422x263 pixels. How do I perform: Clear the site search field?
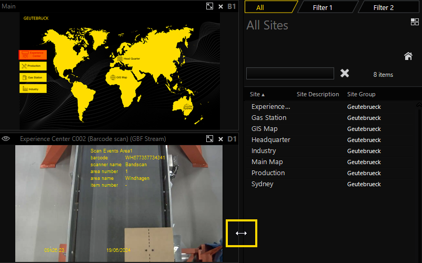coord(345,73)
